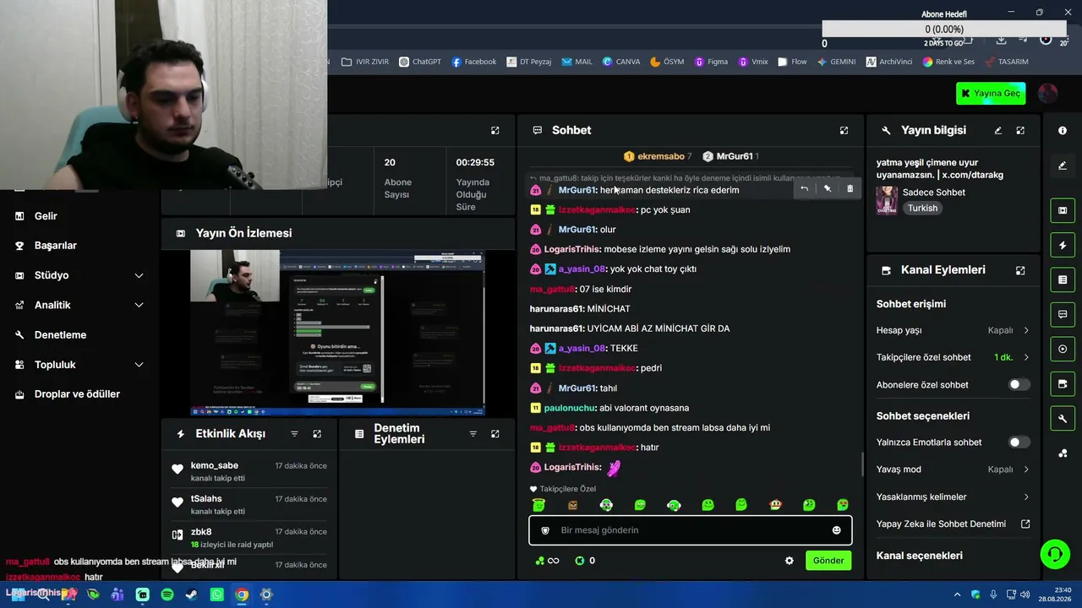Open Denetleme in the sidebar
Image resolution: width=1082 pixels, height=608 pixels.
click(x=60, y=335)
